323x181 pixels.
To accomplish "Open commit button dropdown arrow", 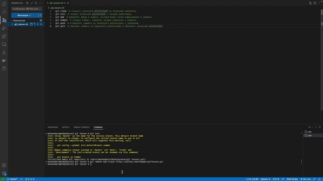I will (40, 16).
